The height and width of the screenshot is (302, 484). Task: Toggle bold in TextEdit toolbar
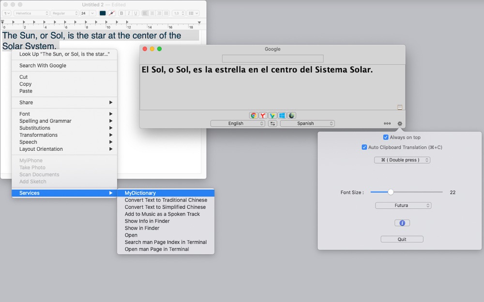coord(121,13)
